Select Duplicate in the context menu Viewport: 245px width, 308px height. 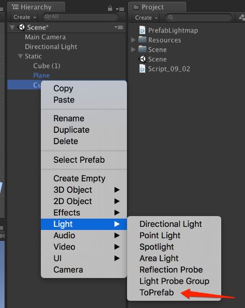click(71, 130)
